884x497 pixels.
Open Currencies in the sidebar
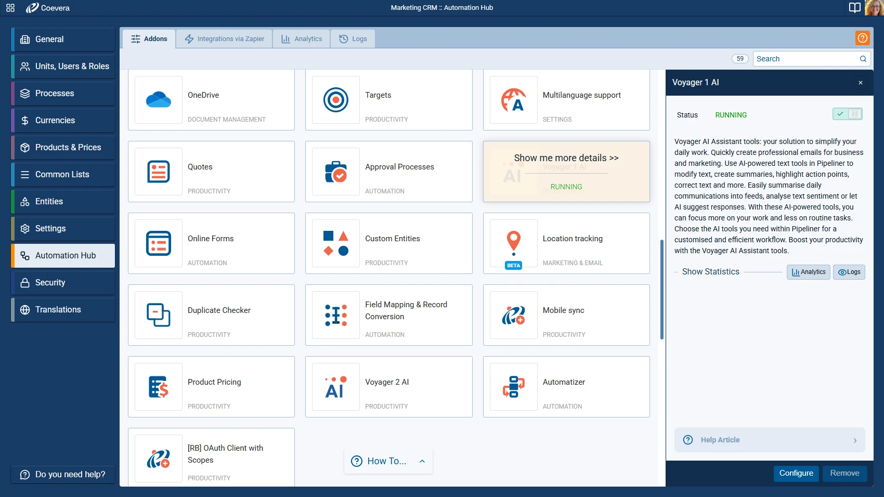coord(63,121)
